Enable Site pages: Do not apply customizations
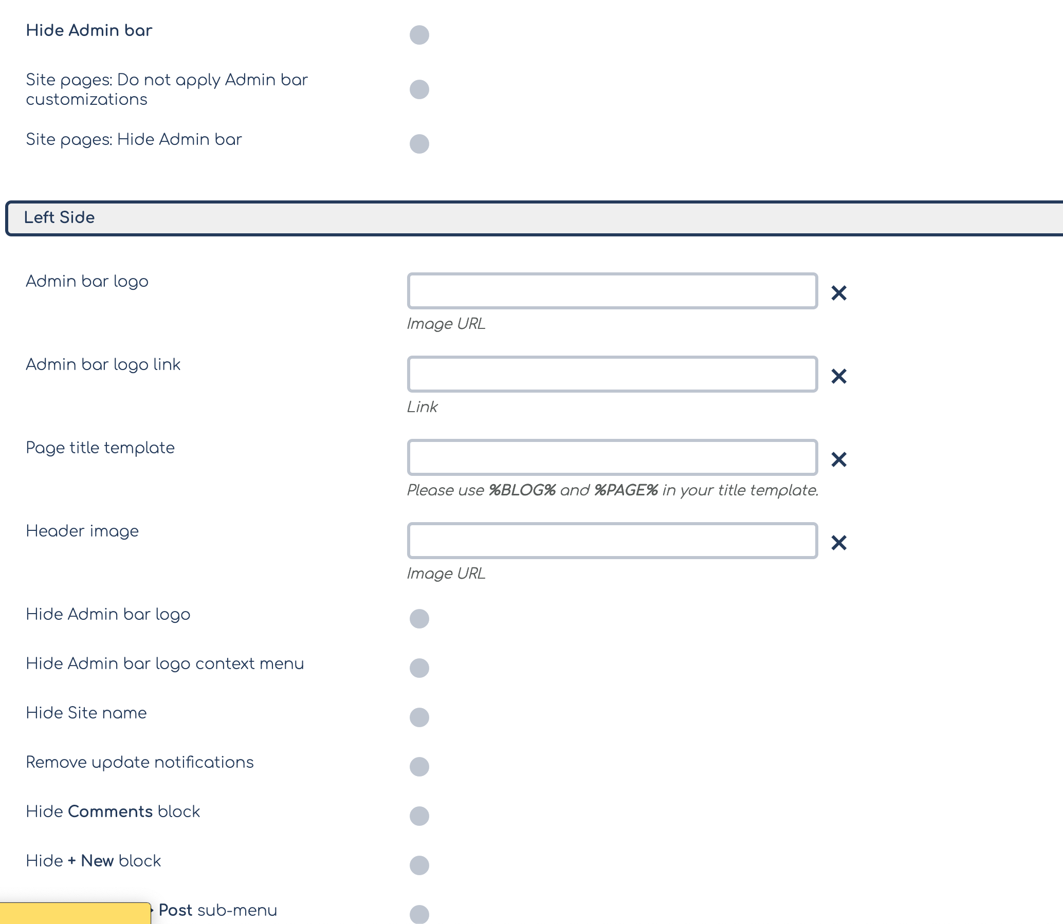 419,89
